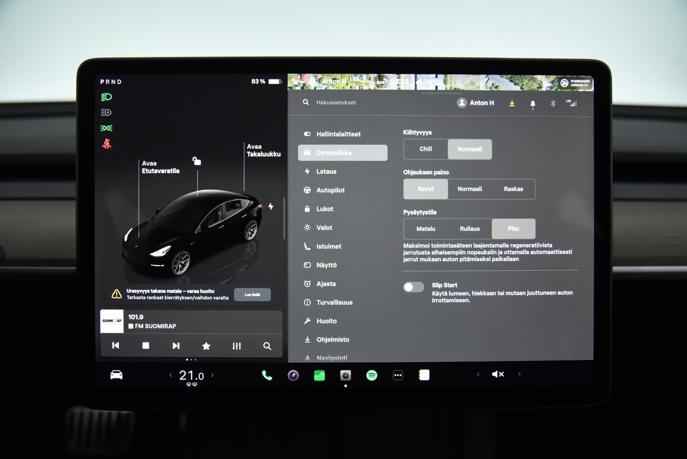Image resolution: width=687 pixels, height=459 pixels.
Task: Select Chill acceleration mode
Action: click(x=425, y=149)
